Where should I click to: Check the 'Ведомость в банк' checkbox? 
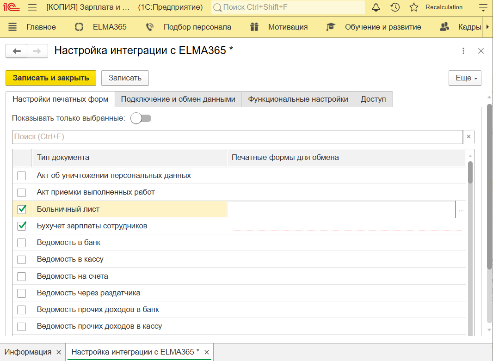pos(22,243)
